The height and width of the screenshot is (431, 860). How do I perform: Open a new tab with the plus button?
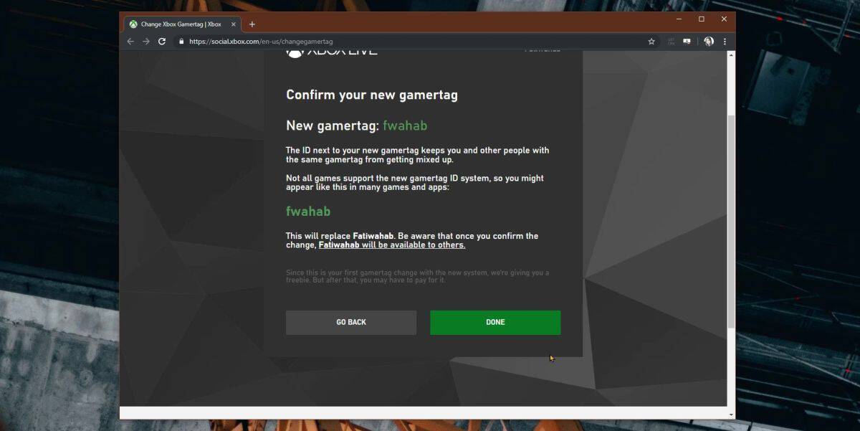pyautogui.click(x=252, y=24)
